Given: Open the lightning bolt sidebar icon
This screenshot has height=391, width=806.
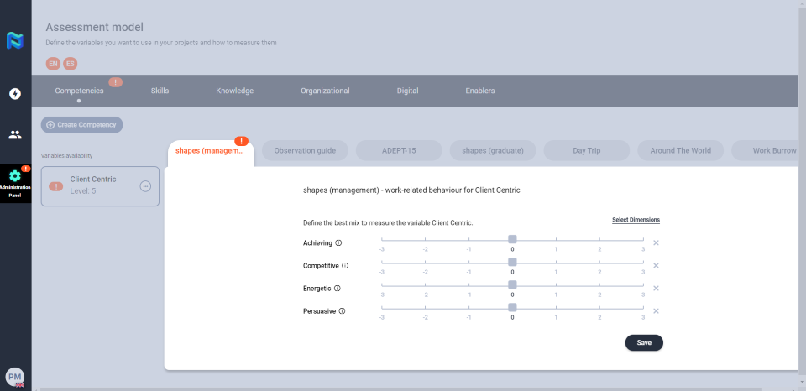Looking at the screenshot, I should pyautogui.click(x=15, y=93).
